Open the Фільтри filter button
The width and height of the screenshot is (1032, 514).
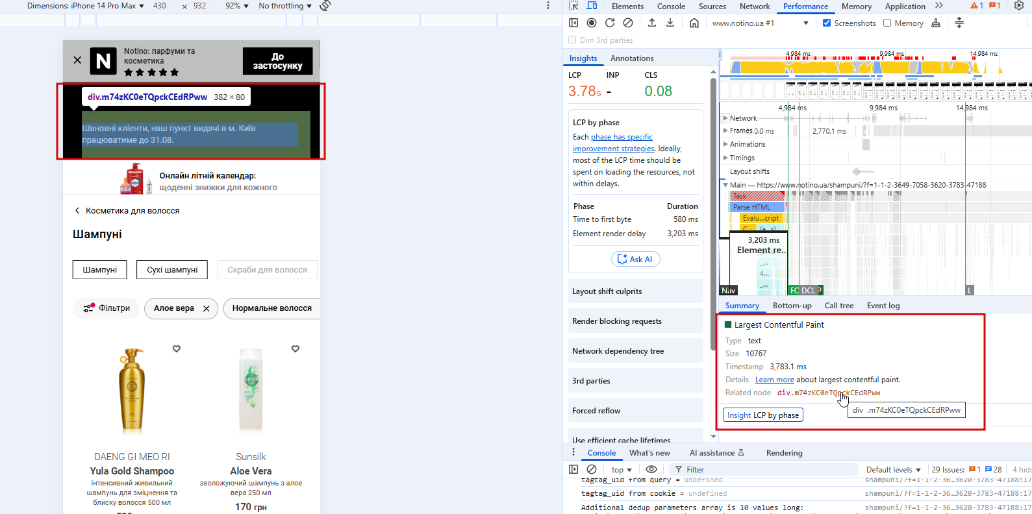tap(107, 308)
